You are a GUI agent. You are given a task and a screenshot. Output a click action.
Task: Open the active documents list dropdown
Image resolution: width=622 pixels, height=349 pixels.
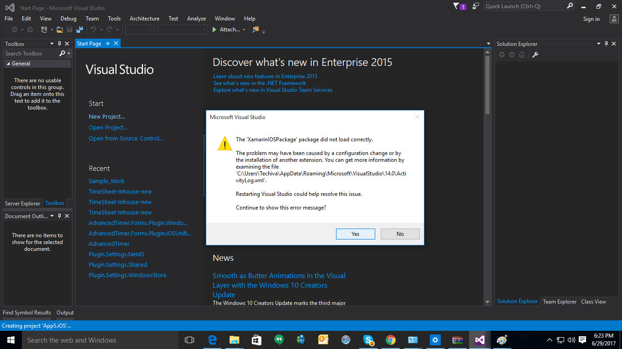pyautogui.click(x=488, y=44)
